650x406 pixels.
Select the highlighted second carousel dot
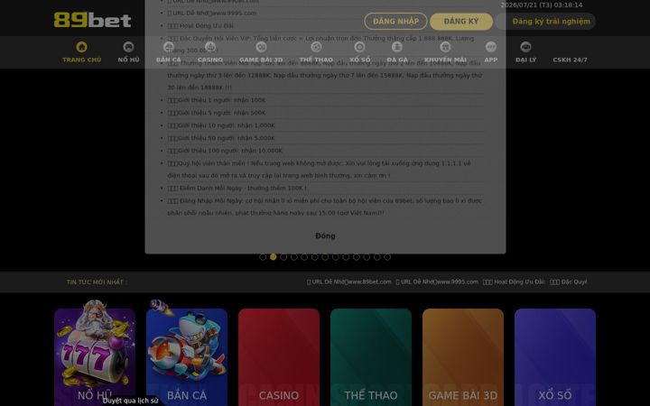click(274, 257)
